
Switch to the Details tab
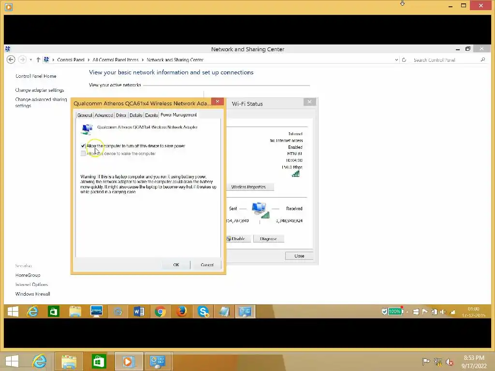coord(136,115)
